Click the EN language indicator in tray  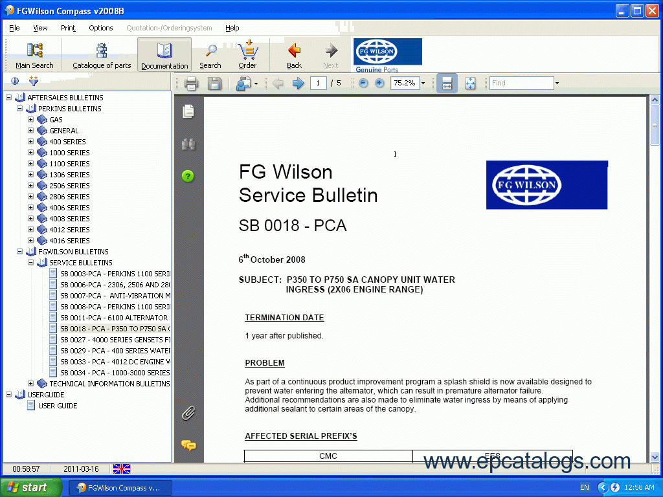(585, 487)
